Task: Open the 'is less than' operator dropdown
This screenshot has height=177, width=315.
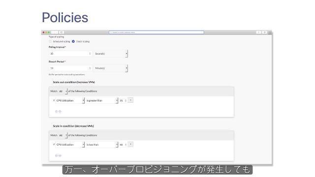Action: click(x=102, y=145)
